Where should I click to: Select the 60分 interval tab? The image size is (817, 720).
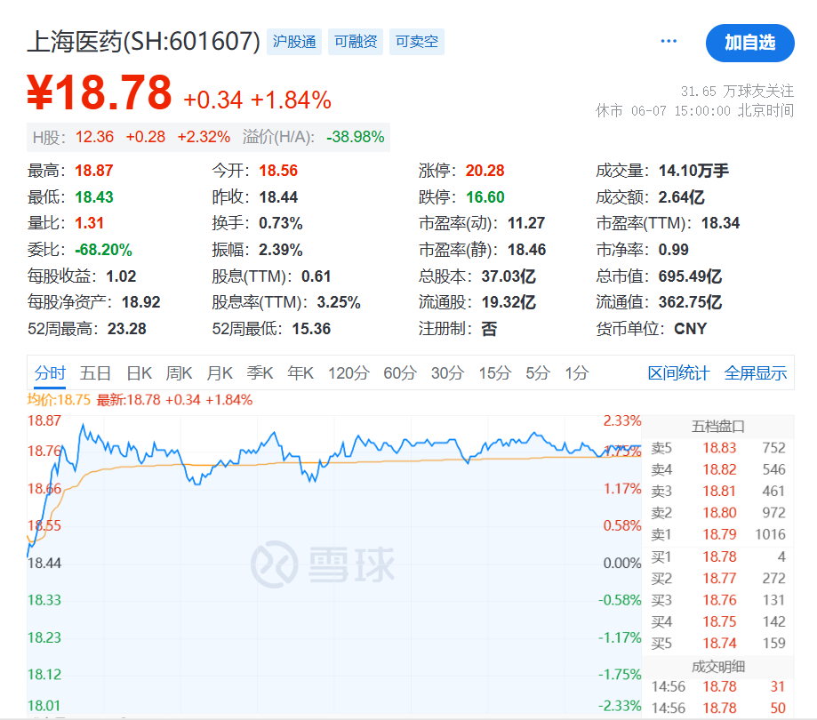(x=400, y=373)
